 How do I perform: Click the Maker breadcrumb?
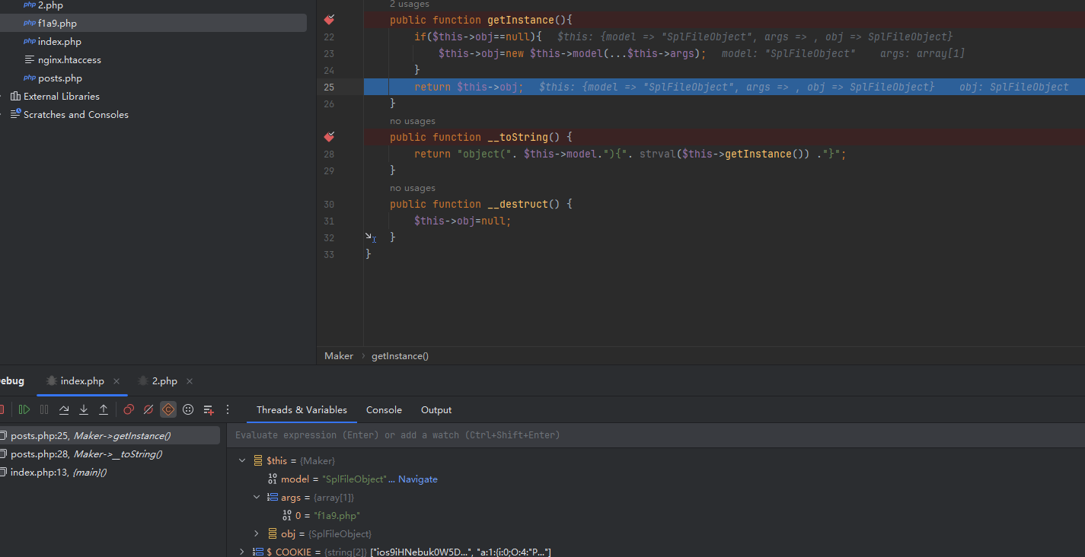click(x=339, y=356)
